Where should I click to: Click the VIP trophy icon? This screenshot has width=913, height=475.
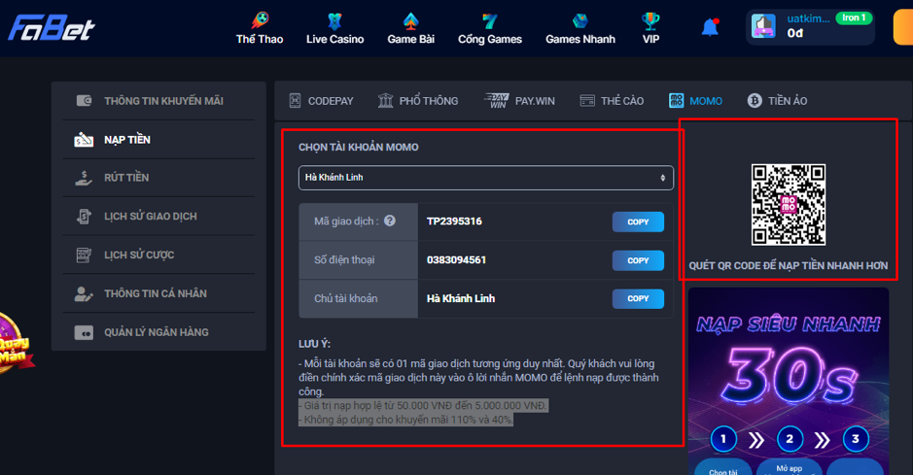click(650, 20)
